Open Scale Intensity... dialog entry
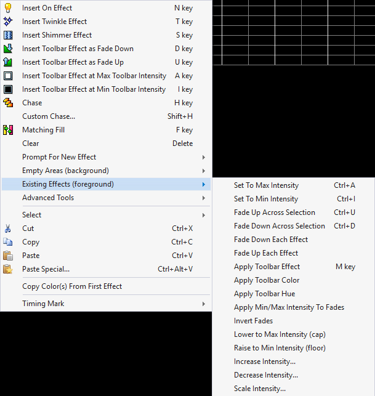375x396 pixels. [294, 389]
